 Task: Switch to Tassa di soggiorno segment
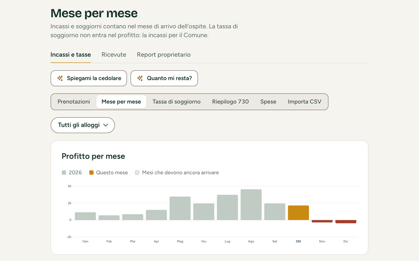pyautogui.click(x=176, y=102)
